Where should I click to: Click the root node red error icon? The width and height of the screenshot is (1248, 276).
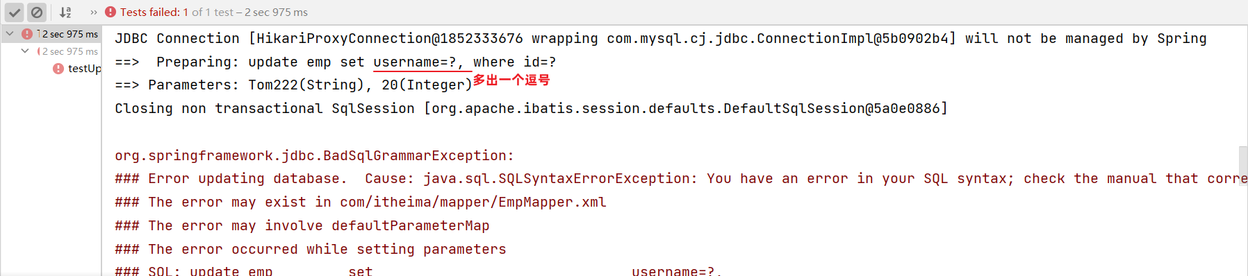pyautogui.click(x=27, y=34)
